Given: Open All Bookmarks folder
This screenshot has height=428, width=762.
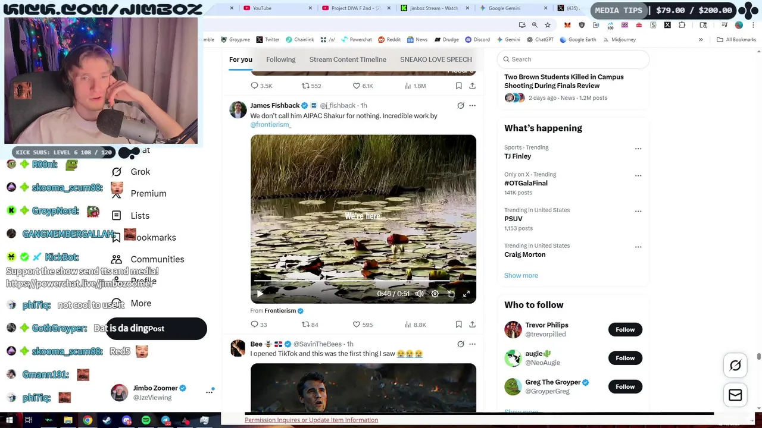Looking at the screenshot, I should coord(736,40).
